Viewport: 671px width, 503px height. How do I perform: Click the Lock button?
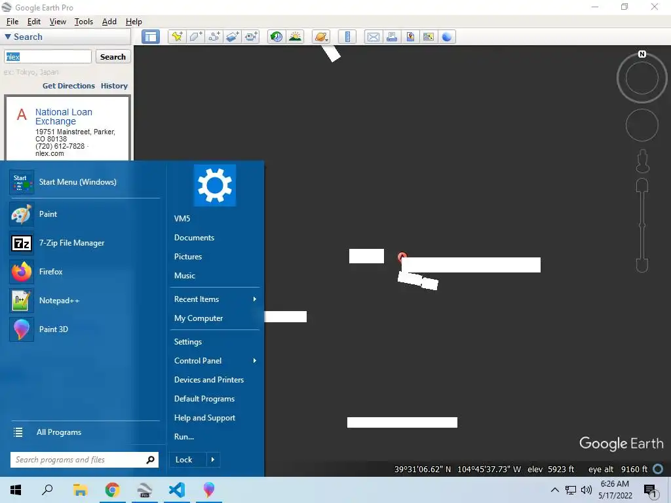188,460
